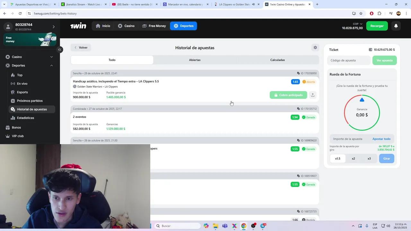This screenshot has height=231, width=411.
Task: Open Chrome tab search dropdown
Action: 4,4
